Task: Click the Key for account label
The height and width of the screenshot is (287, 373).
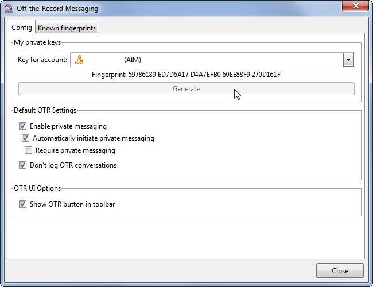Action: pyautogui.click(x=42, y=59)
